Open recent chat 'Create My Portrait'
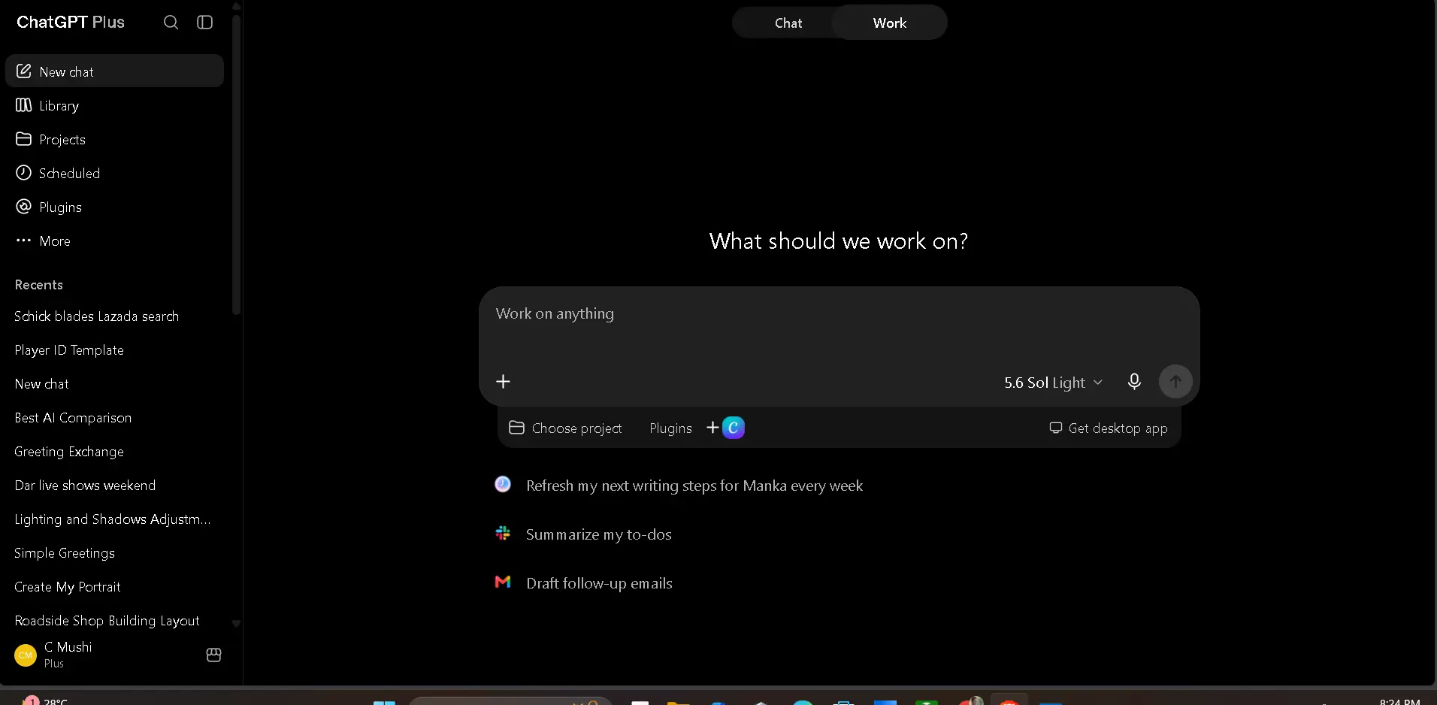The height and width of the screenshot is (705, 1437). (x=115, y=587)
